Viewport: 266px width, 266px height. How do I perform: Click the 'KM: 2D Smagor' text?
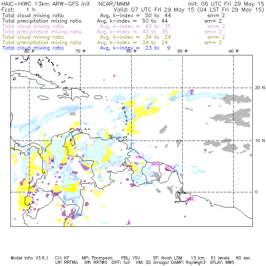tap(152, 262)
